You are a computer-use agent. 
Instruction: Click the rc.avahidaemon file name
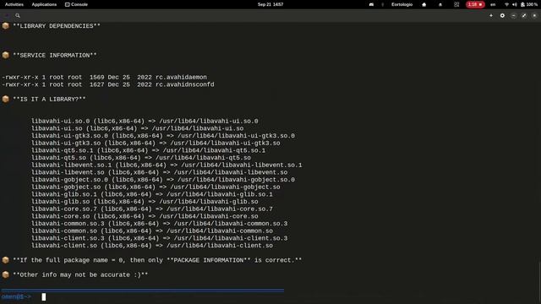[181, 77]
